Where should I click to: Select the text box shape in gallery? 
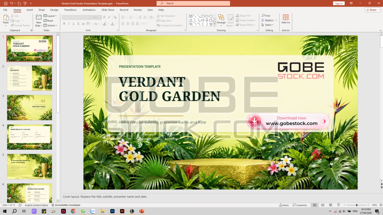coord(191,16)
